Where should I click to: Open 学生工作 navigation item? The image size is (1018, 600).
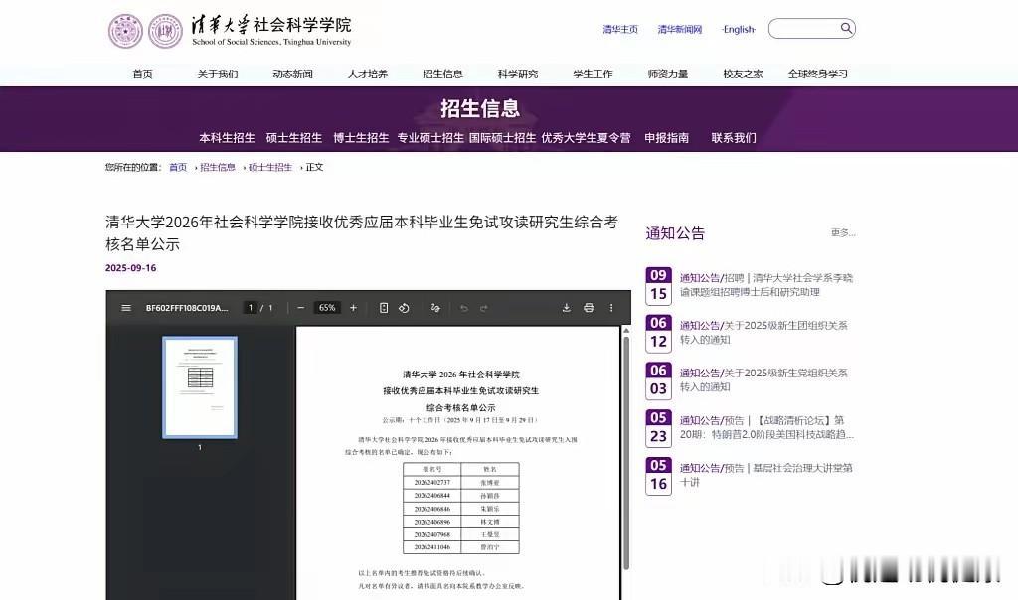tap(593, 74)
